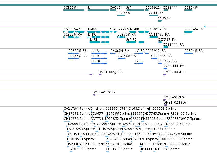
Task: Click the RE07404.5prime EST label
Action: (120, 144)
